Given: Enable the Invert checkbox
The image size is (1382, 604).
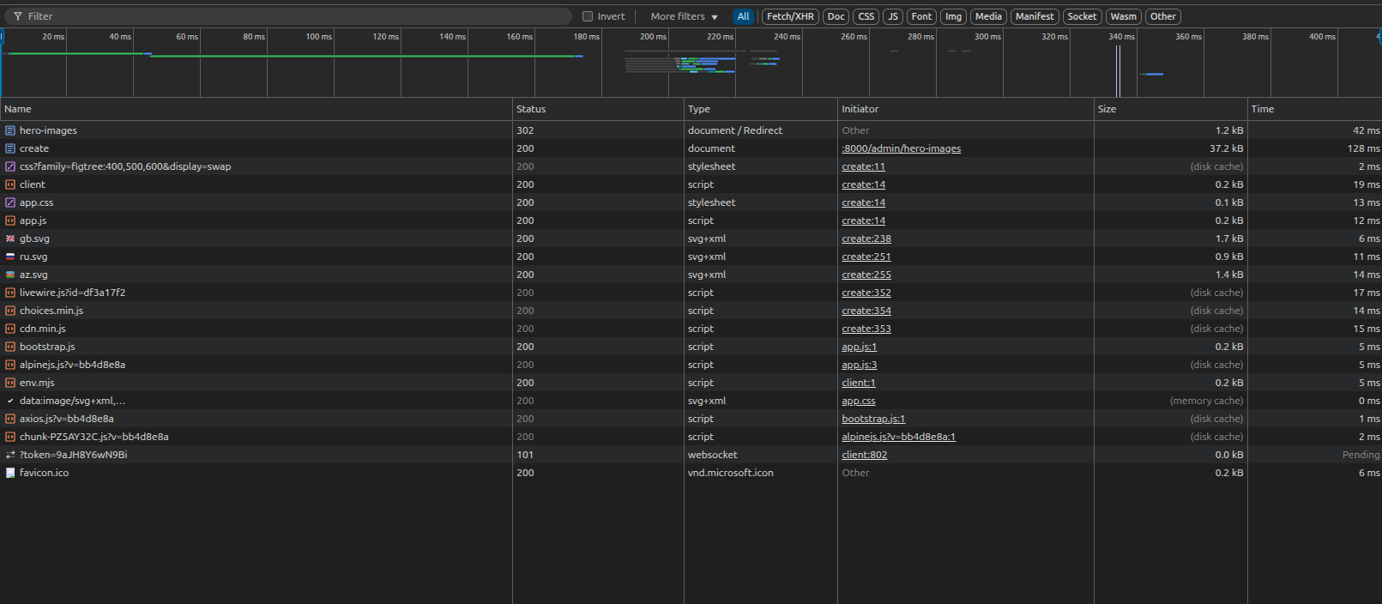Looking at the screenshot, I should [x=588, y=16].
